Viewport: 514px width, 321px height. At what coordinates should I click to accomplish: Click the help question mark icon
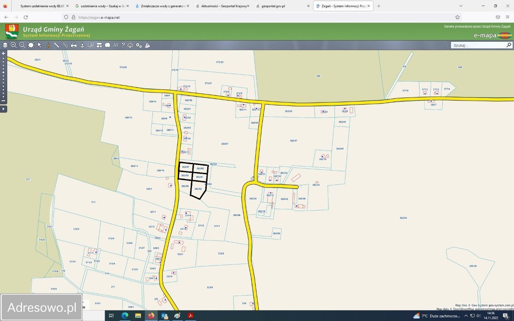point(123,45)
